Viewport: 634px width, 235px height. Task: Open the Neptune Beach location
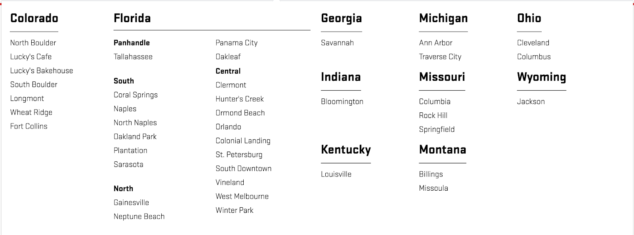[x=139, y=217]
